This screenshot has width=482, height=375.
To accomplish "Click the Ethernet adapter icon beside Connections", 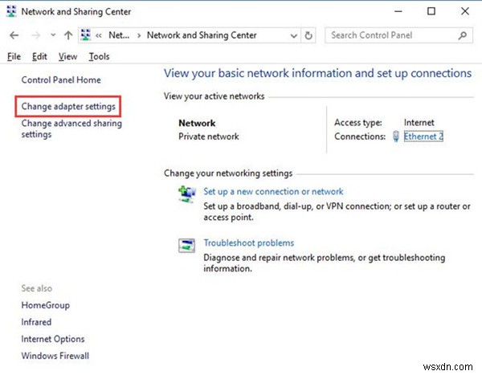I will pos(395,137).
